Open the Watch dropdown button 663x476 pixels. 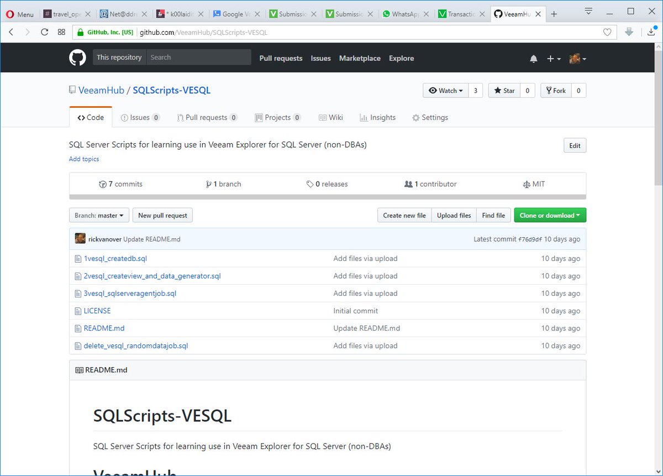pyautogui.click(x=446, y=91)
